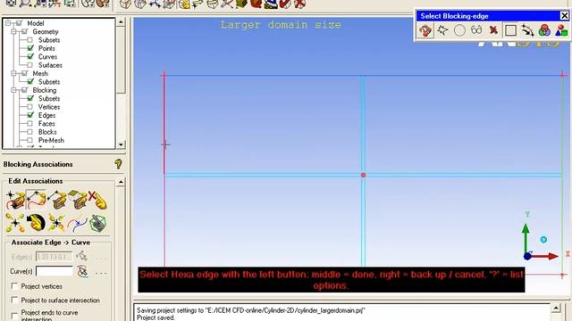The image size is (572, 321).
Task: Toggle the Blocking Subsets checkbox
Action: point(30,98)
